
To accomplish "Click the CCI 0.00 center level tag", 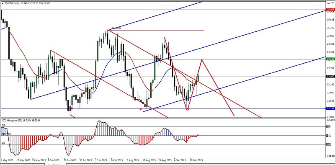I will (x=329, y=136).
